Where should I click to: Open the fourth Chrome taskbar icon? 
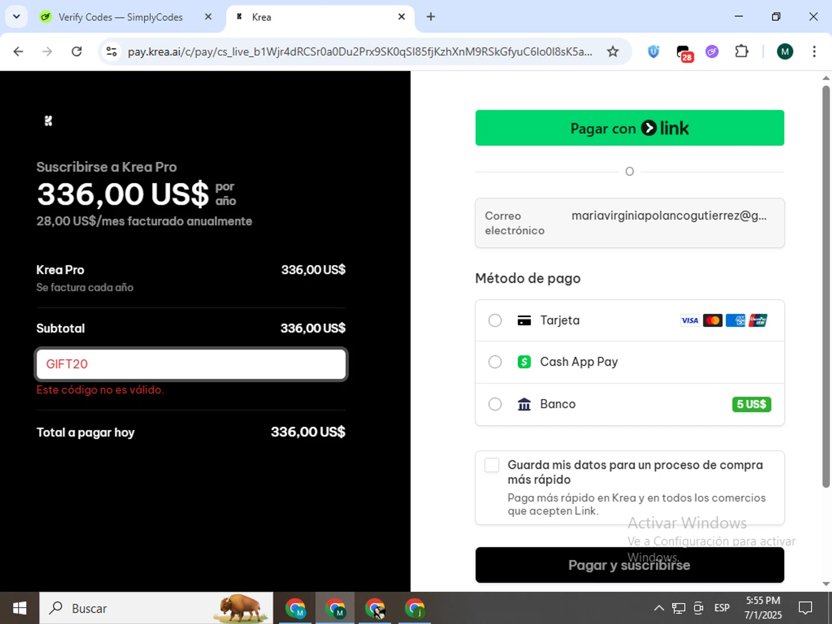tap(415, 608)
